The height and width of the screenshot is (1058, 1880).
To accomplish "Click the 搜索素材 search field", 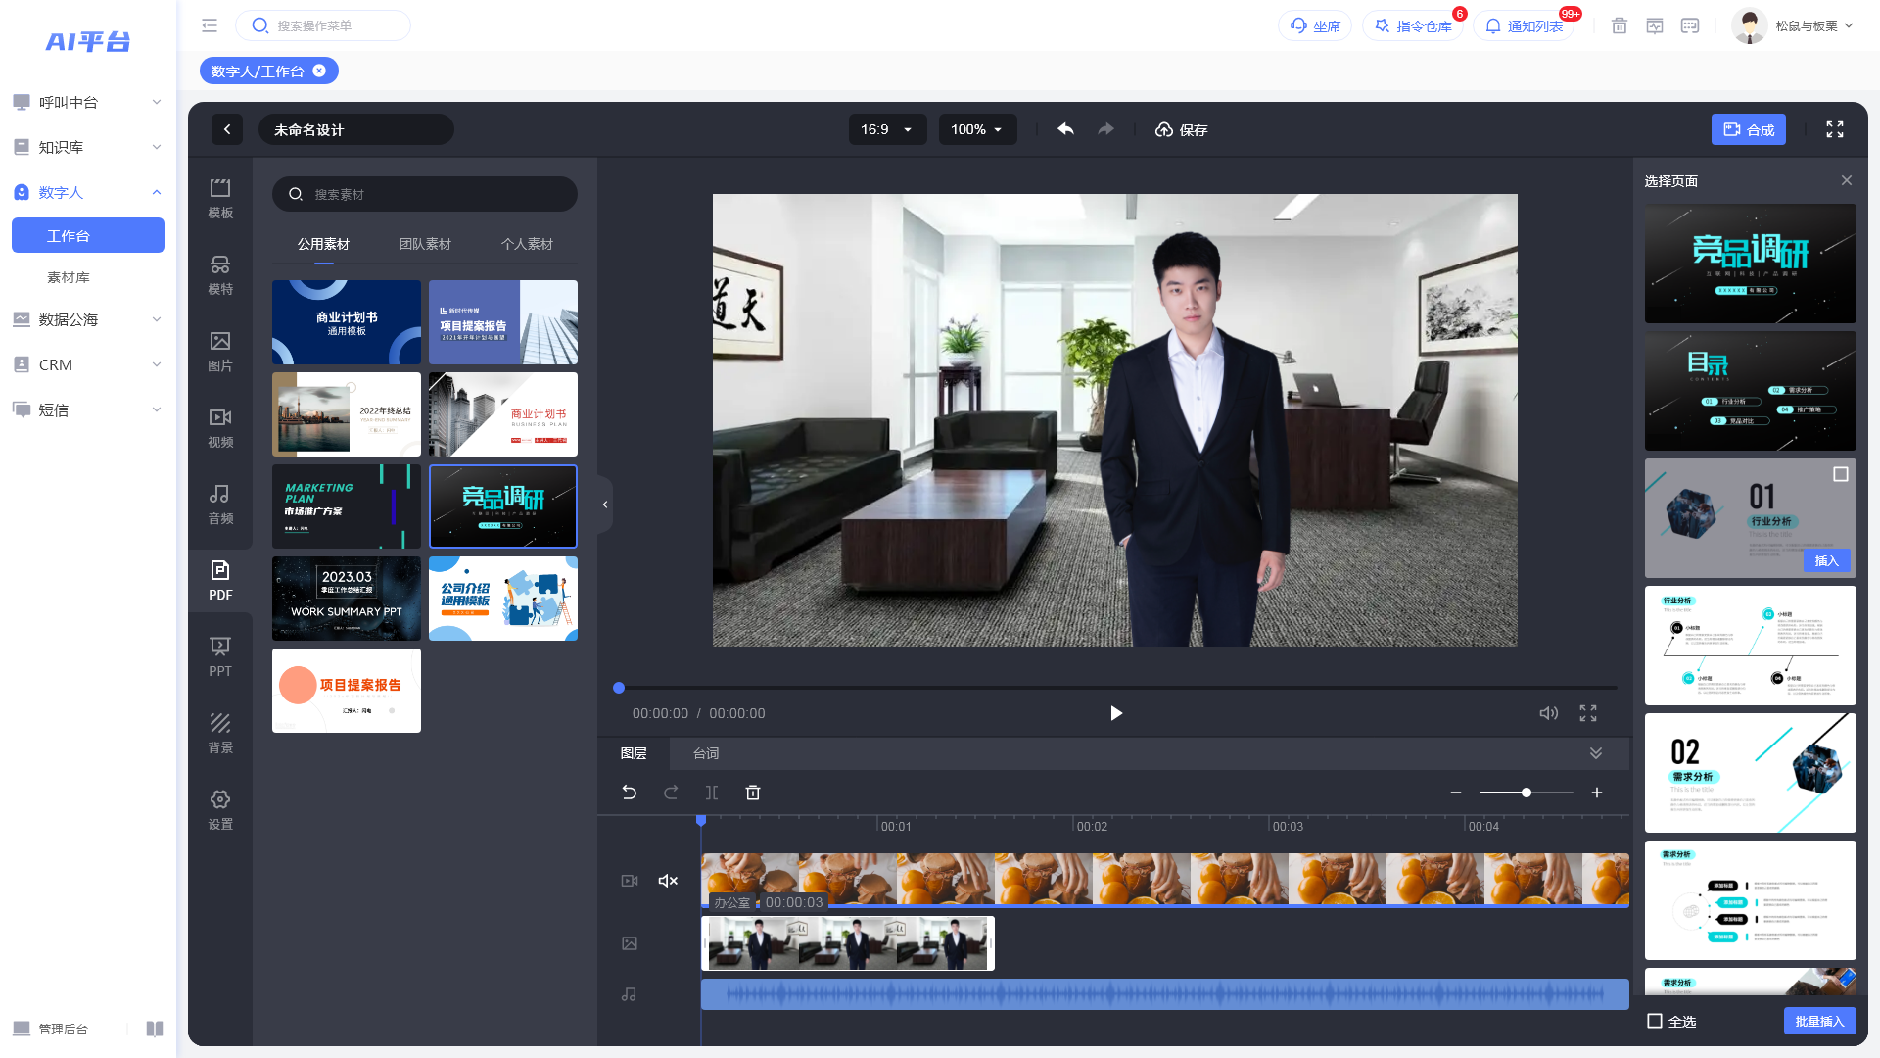I will pyautogui.click(x=425, y=194).
